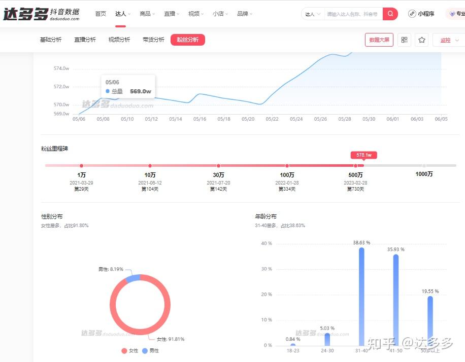Select the 粉丝分析 tab
The image size is (465, 362).
[x=188, y=40]
